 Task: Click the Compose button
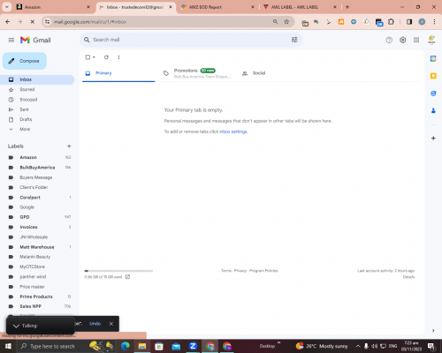25,61
